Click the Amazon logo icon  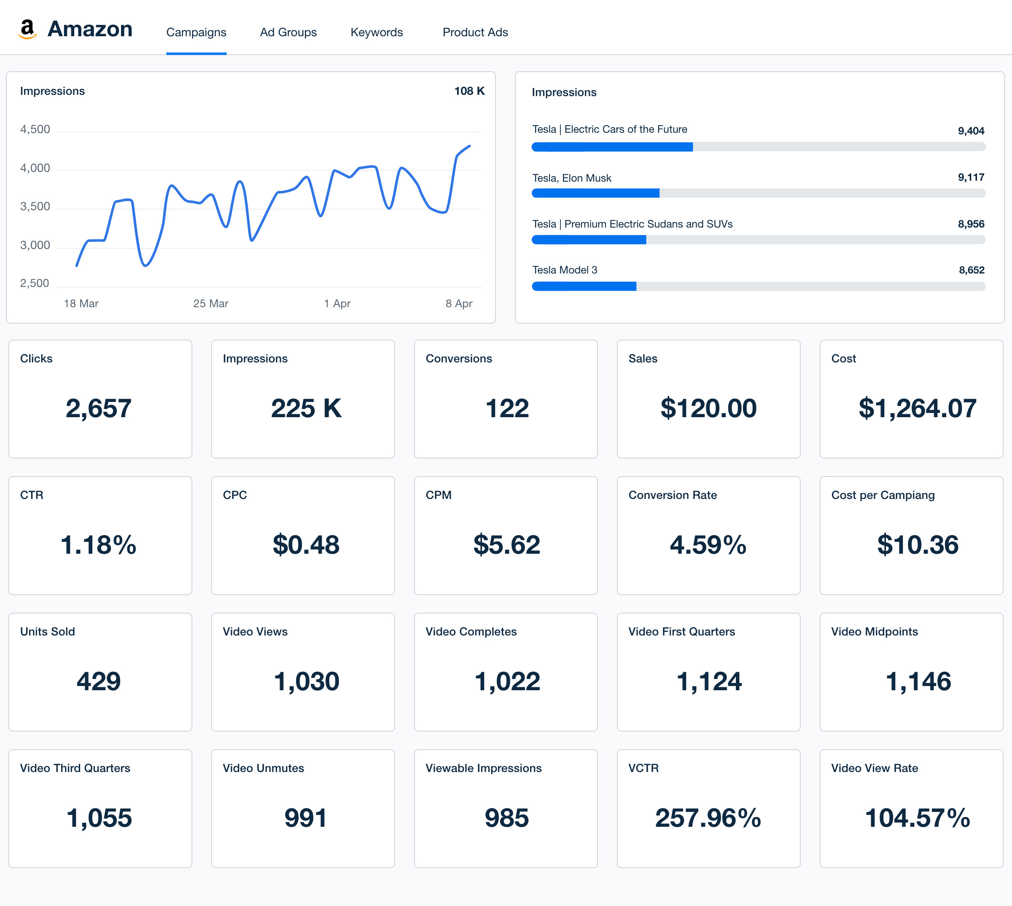(x=27, y=29)
